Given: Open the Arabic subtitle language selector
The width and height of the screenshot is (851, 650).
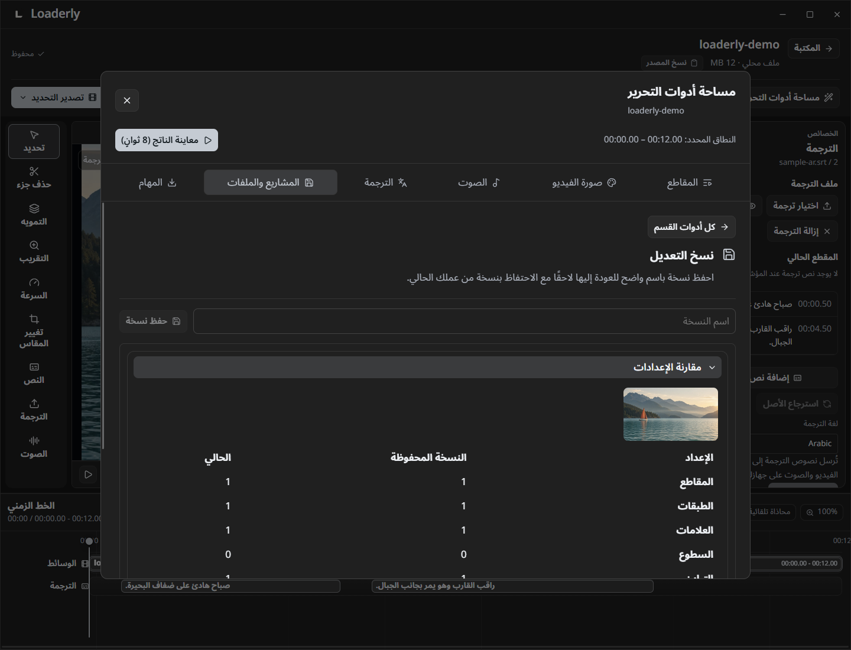Looking at the screenshot, I should [x=794, y=443].
